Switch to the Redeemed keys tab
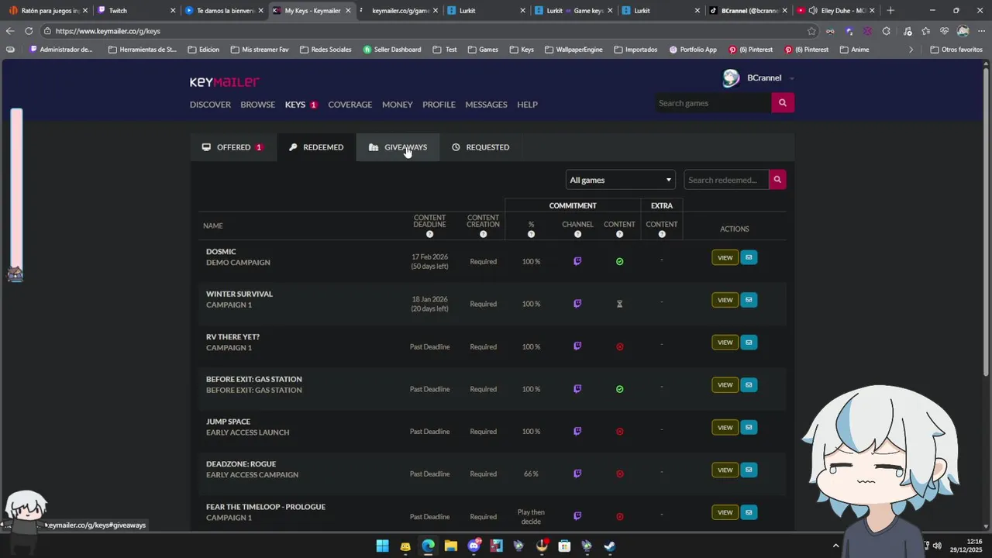The height and width of the screenshot is (558, 992). [x=316, y=147]
